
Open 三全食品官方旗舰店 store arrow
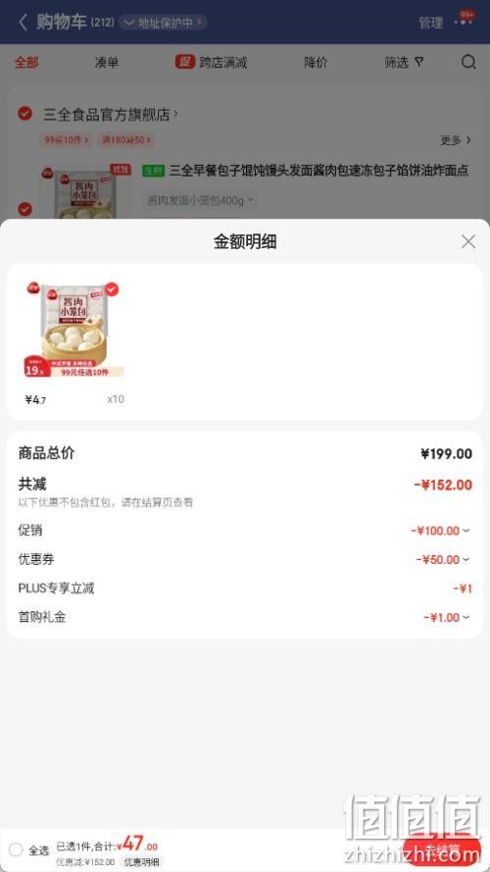click(x=176, y=114)
